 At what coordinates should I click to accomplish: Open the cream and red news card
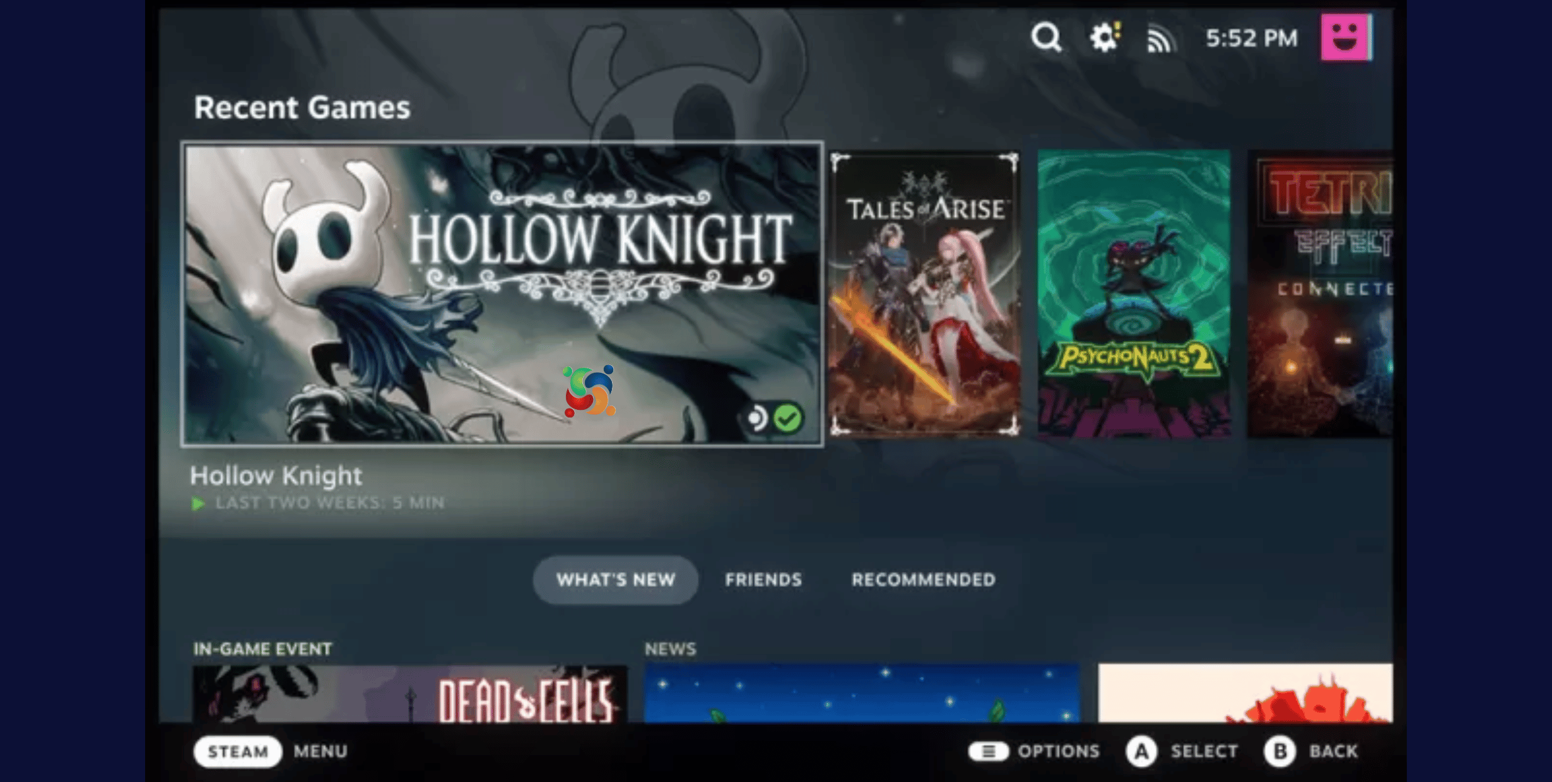click(x=1245, y=692)
